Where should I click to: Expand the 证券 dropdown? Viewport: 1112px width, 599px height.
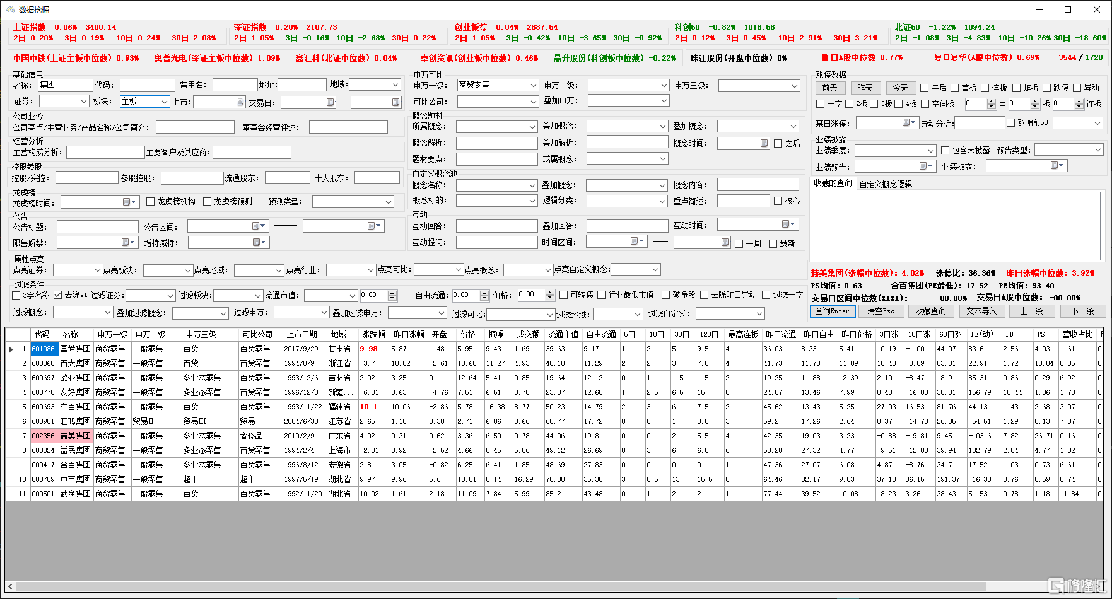(64, 101)
